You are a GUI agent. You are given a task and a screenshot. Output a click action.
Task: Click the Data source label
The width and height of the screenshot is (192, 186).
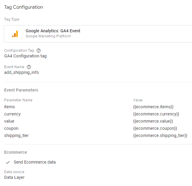coord(14,172)
